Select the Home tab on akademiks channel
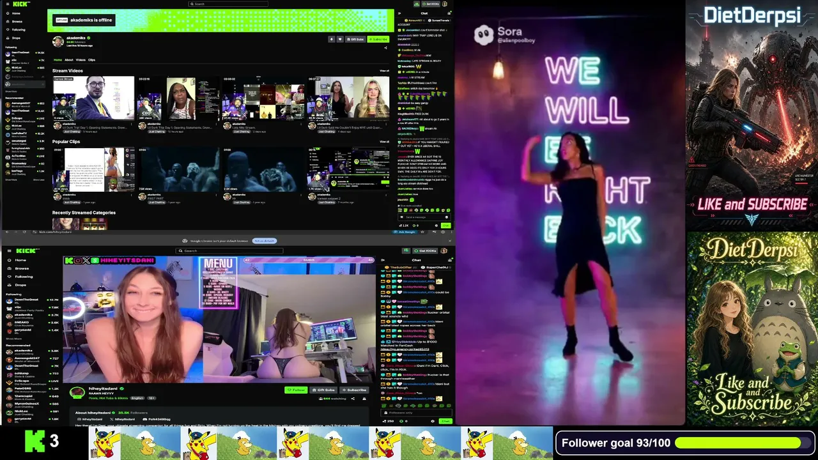The image size is (818, 460). click(58, 60)
